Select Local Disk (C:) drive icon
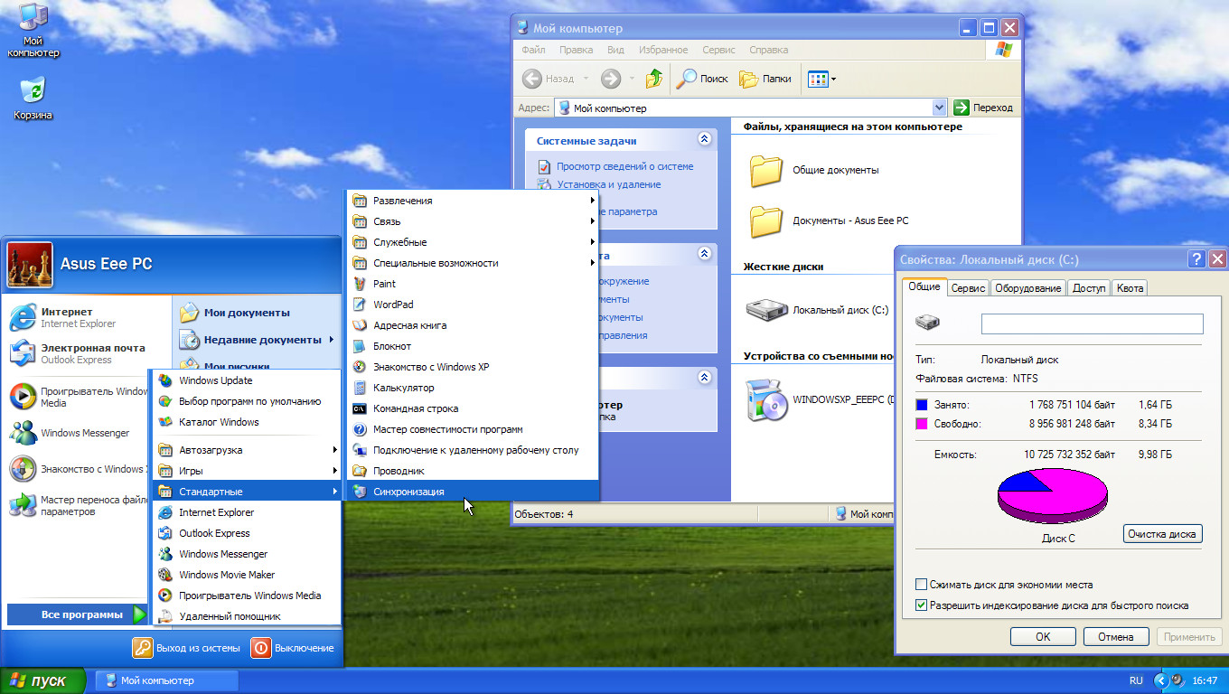 [x=767, y=309]
